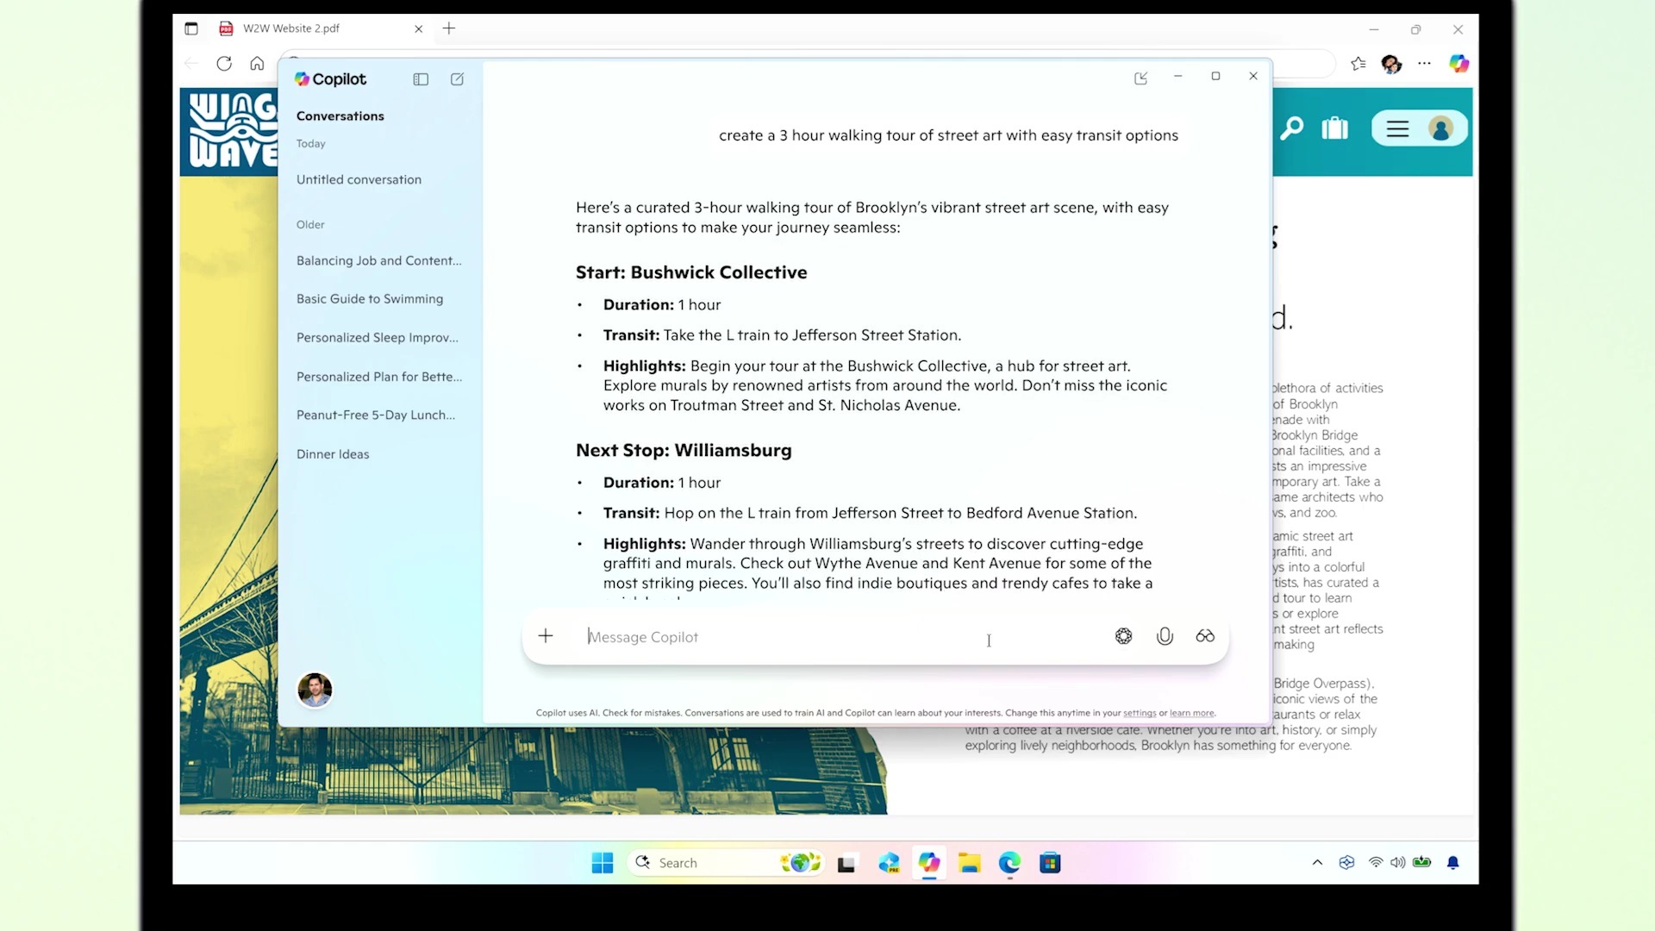
Task: Click the Wing Wave logo on the website
Action: coord(232,131)
